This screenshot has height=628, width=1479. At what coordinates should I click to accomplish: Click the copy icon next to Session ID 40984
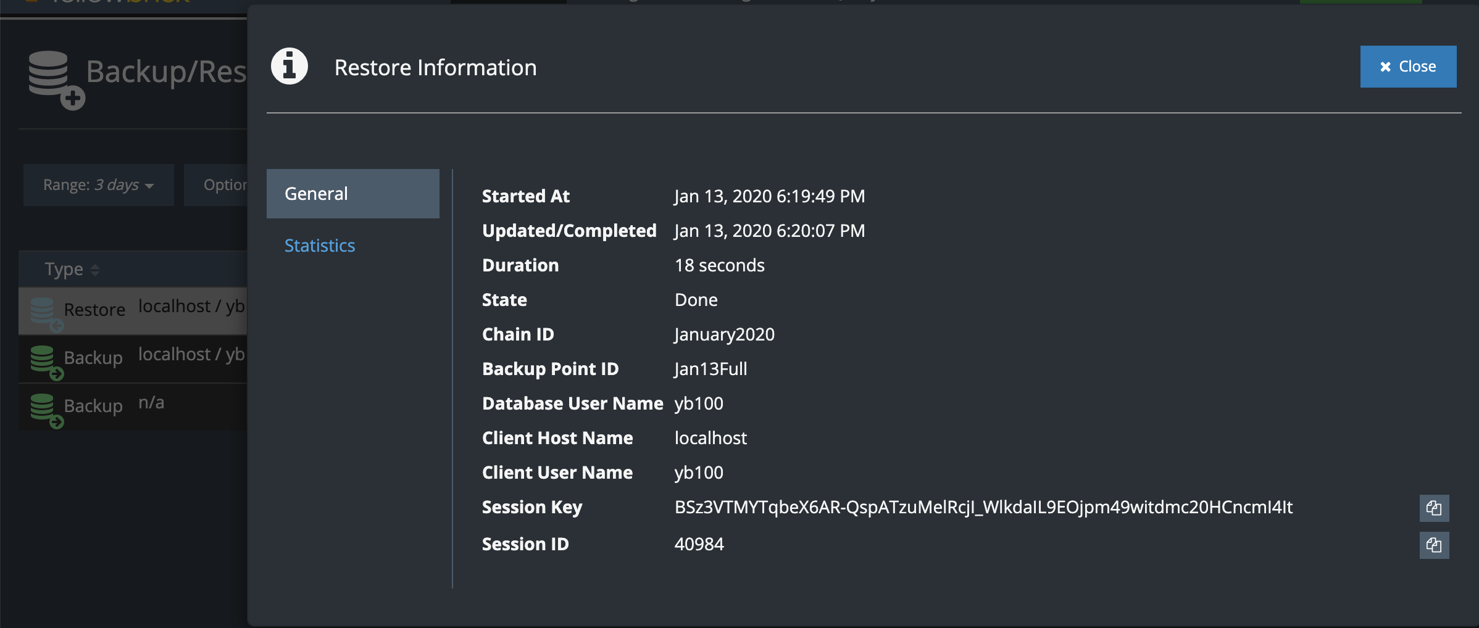(x=1435, y=545)
